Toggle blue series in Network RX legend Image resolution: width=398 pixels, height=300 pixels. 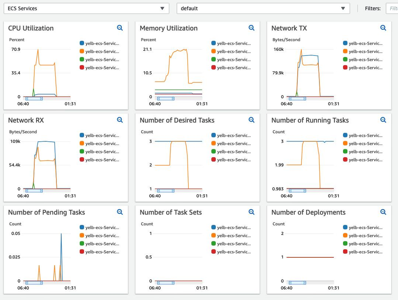[x=99, y=135]
